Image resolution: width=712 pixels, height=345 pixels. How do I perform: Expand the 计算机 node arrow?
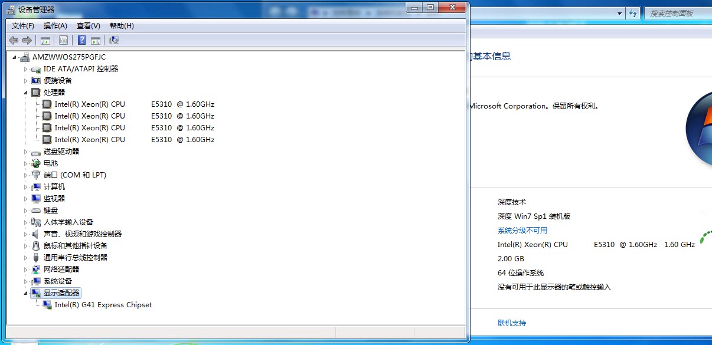click(25, 187)
